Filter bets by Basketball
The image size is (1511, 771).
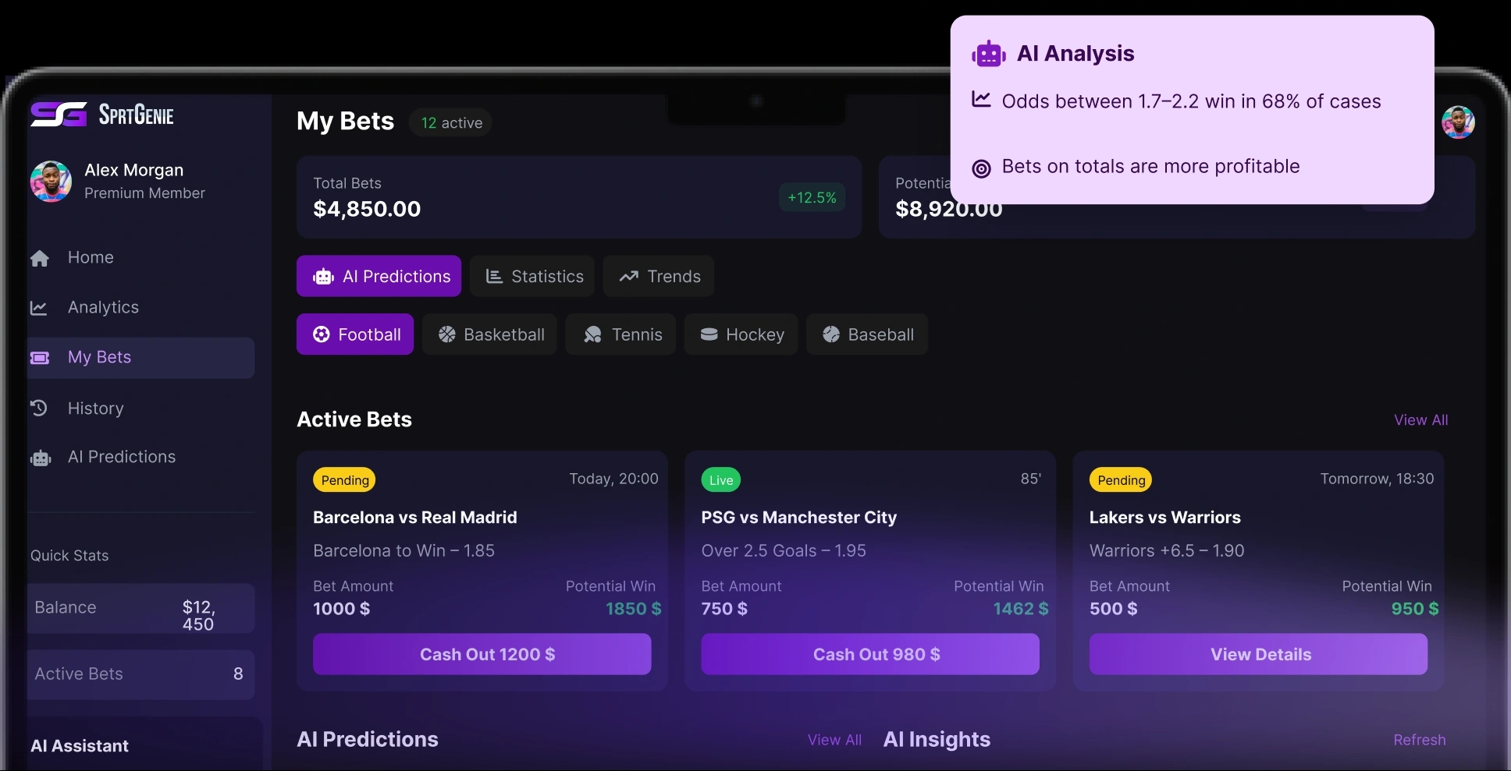pyautogui.click(x=489, y=334)
